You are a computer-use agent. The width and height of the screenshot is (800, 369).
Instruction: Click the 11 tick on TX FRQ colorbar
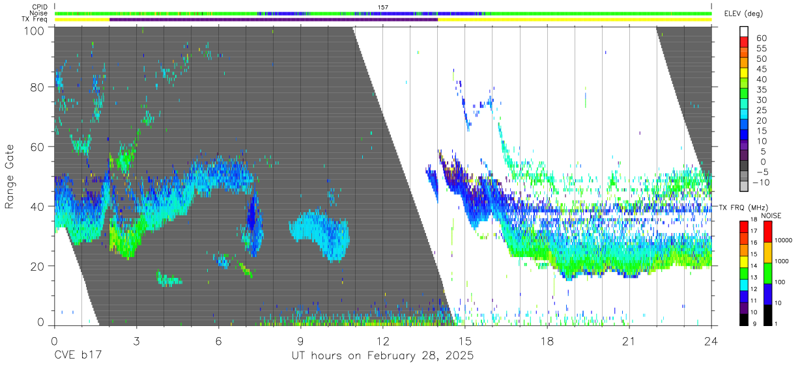pyautogui.click(x=754, y=301)
